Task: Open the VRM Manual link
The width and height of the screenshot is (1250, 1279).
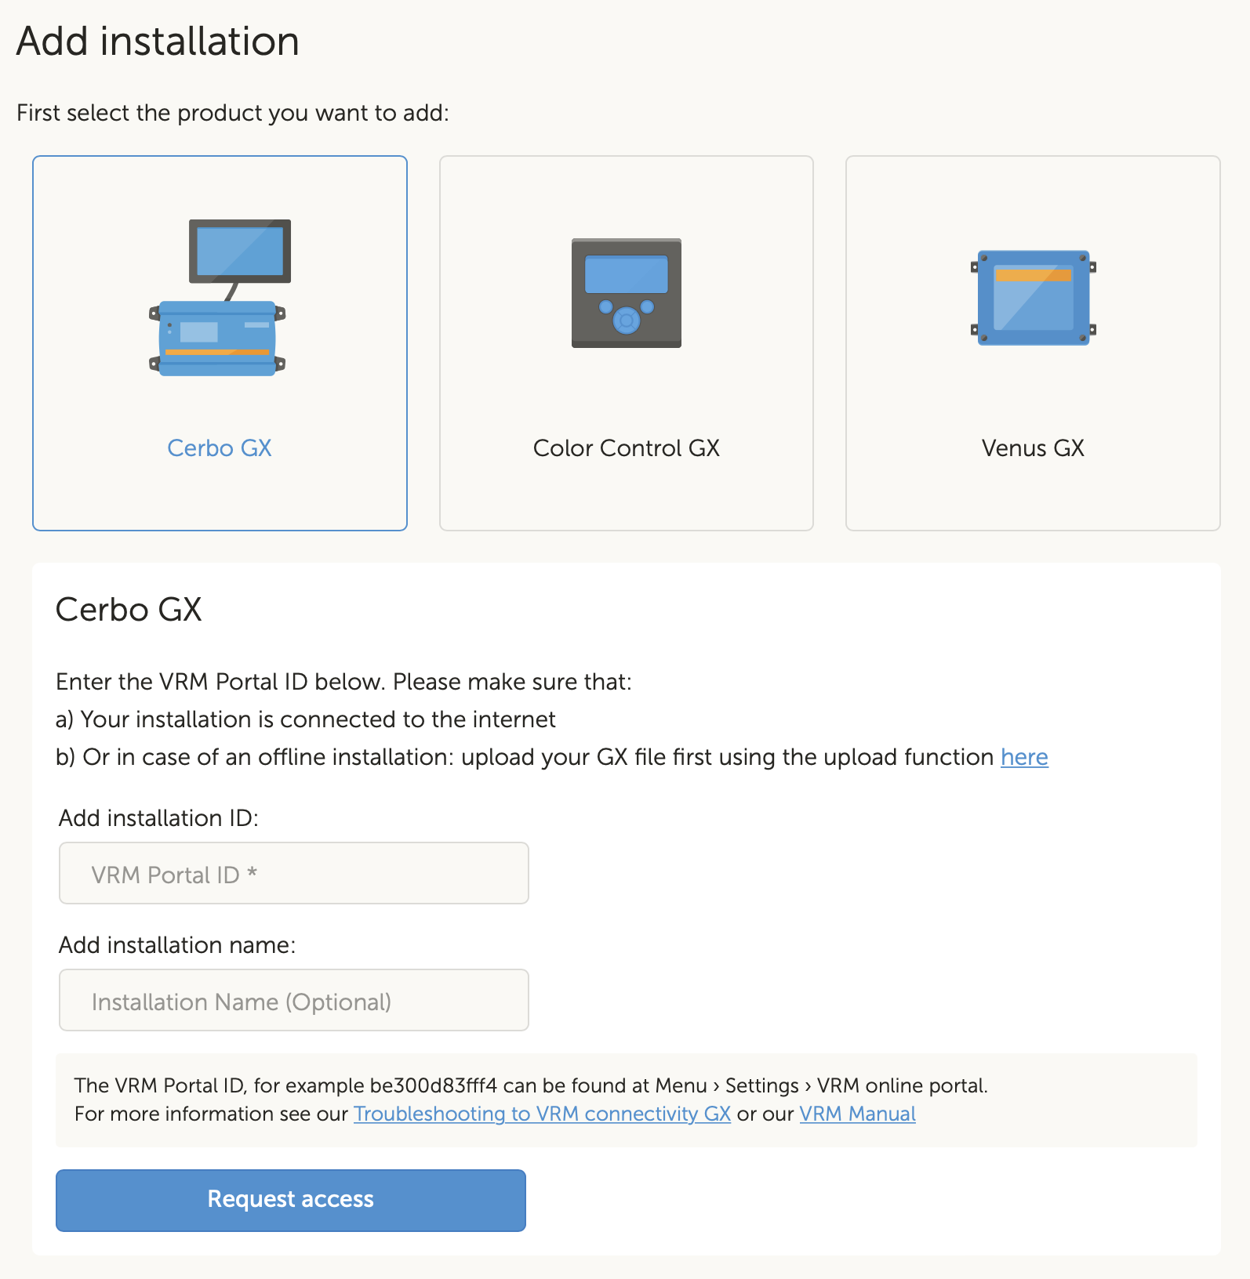Action: [x=857, y=1114]
